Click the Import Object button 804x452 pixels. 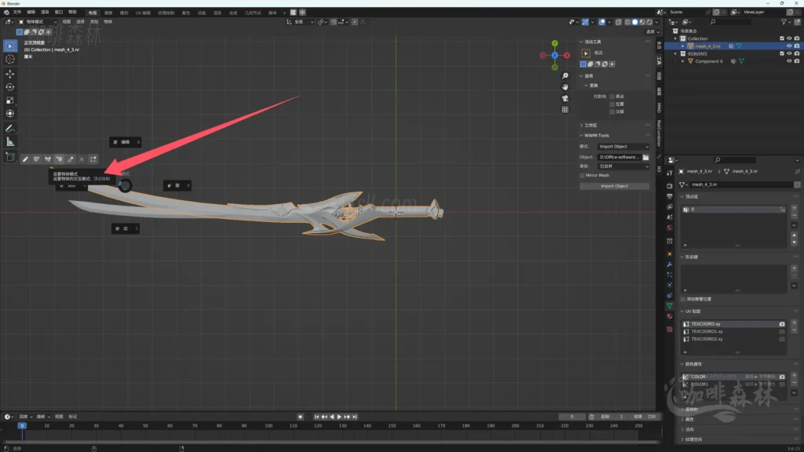coord(614,186)
